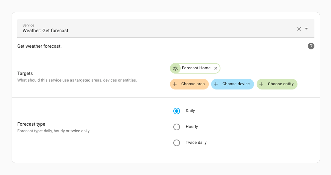Image resolution: width=331 pixels, height=175 pixels.
Task: Click the Forecast Home chip label
Action: tap(196, 68)
